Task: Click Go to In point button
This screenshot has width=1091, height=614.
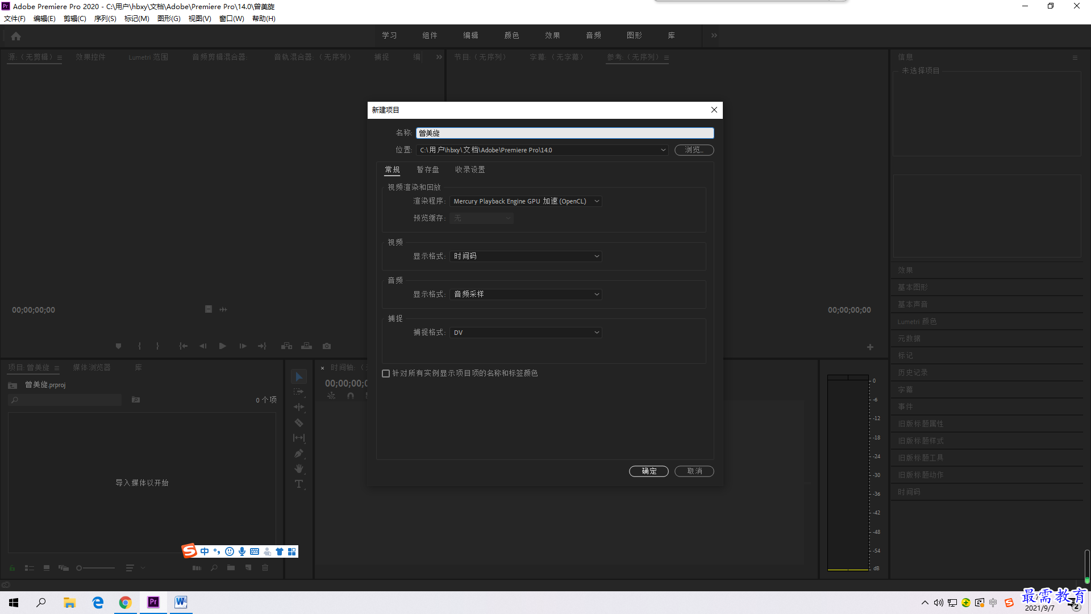Action: 183,346
